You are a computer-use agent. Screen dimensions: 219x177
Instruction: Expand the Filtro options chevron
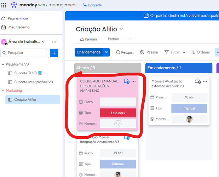coord(184,52)
